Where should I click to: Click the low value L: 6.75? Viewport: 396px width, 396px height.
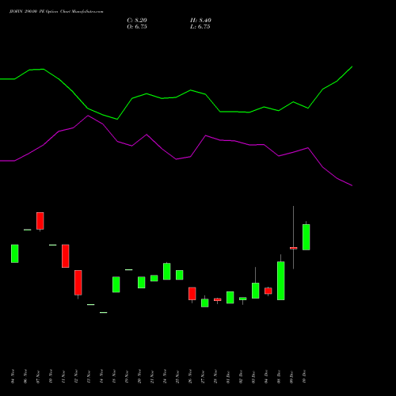(200, 27)
